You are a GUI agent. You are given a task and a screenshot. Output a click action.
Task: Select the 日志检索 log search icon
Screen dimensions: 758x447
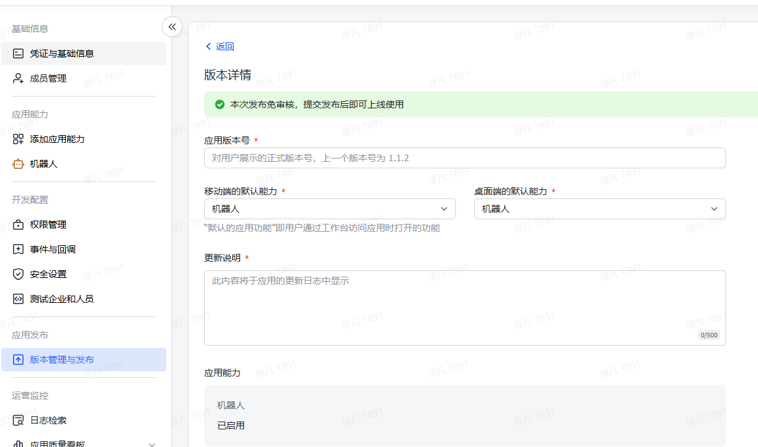click(18, 420)
